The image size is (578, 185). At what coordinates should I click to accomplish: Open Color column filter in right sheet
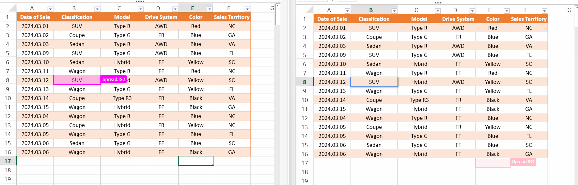click(507, 11)
